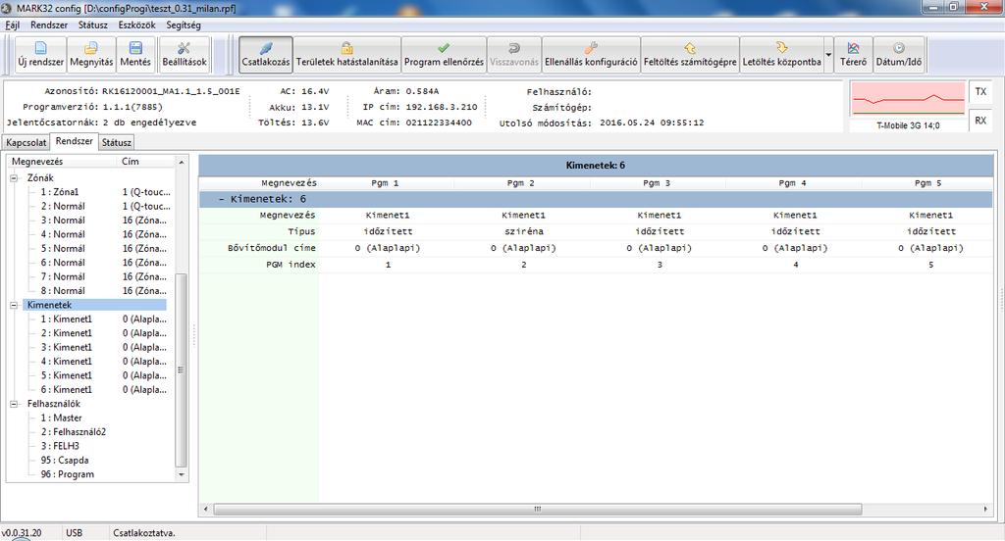Select output 3 : Kimenet1
1005x541 pixels.
coord(66,347)
